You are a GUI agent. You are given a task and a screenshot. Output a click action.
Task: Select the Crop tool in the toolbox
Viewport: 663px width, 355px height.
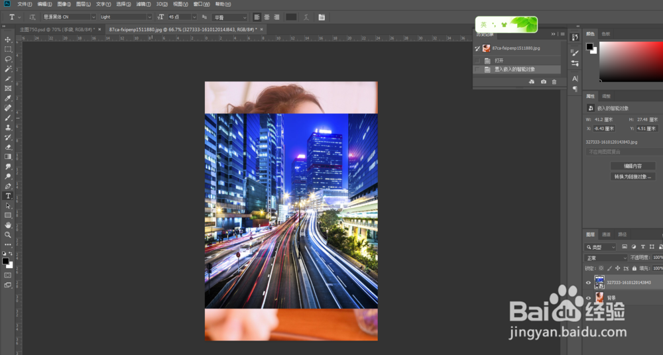point(7,79)
